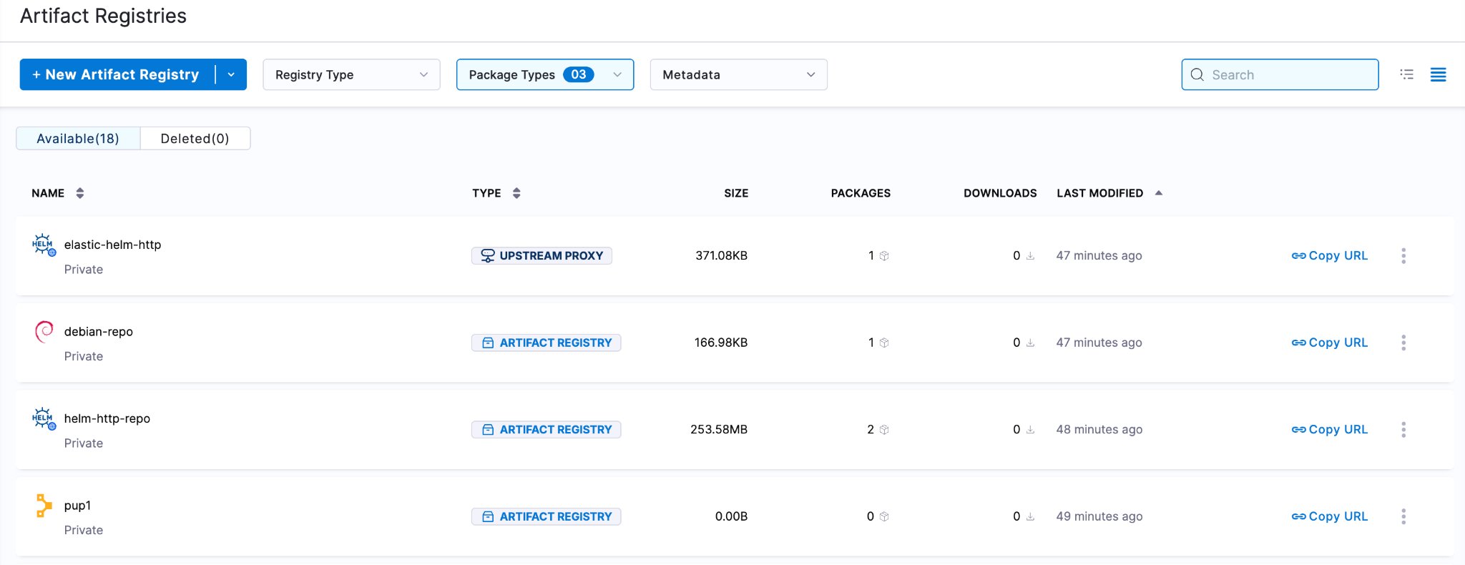This screenshot has height=565, width=1465.
Task: Open the Metadata filter dropdown
Action: (739, 74)
